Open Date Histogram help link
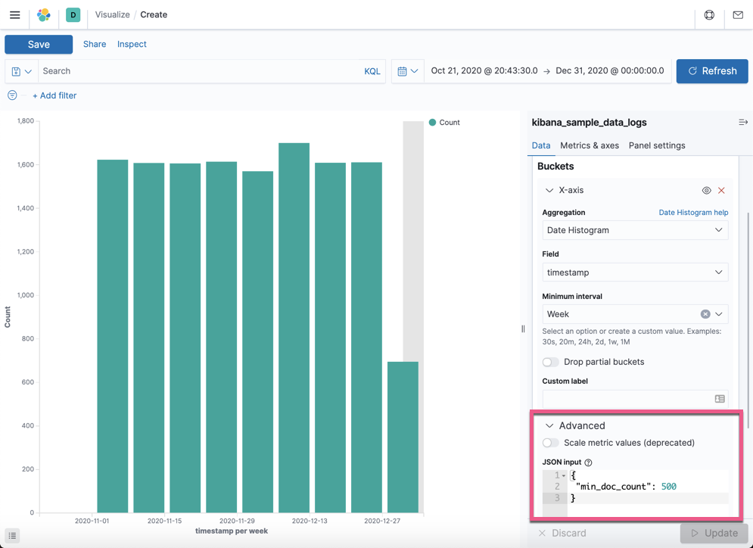The image size is (753, 548). coord(693,212)
